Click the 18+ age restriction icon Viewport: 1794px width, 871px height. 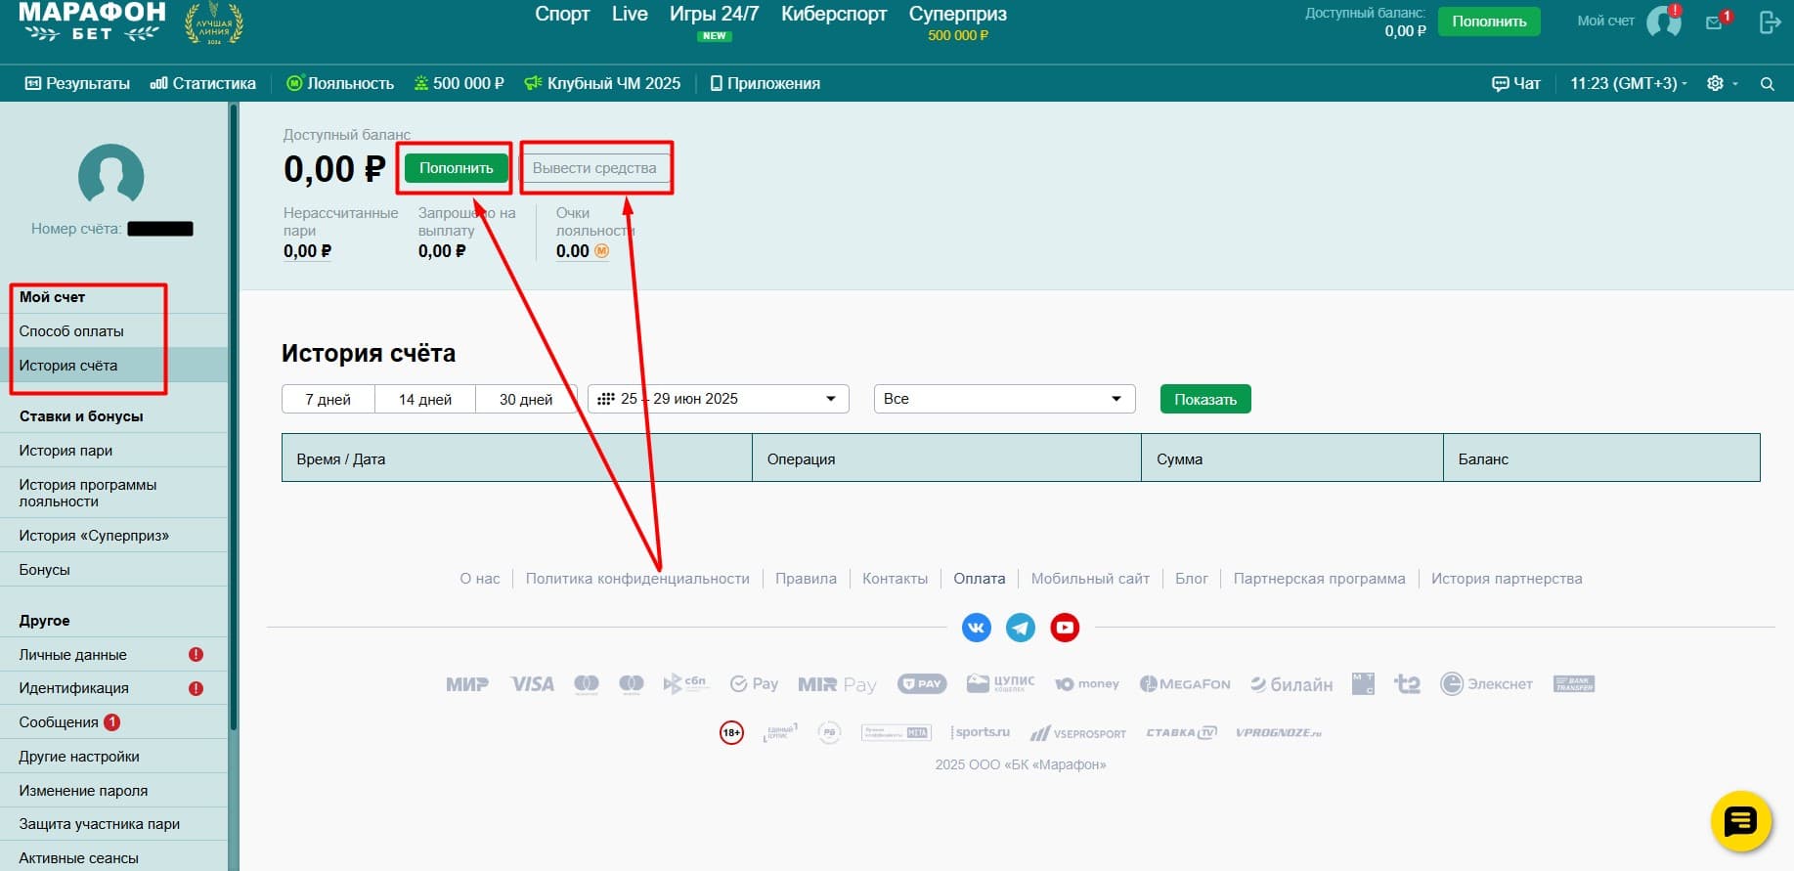tap(731, 732)
